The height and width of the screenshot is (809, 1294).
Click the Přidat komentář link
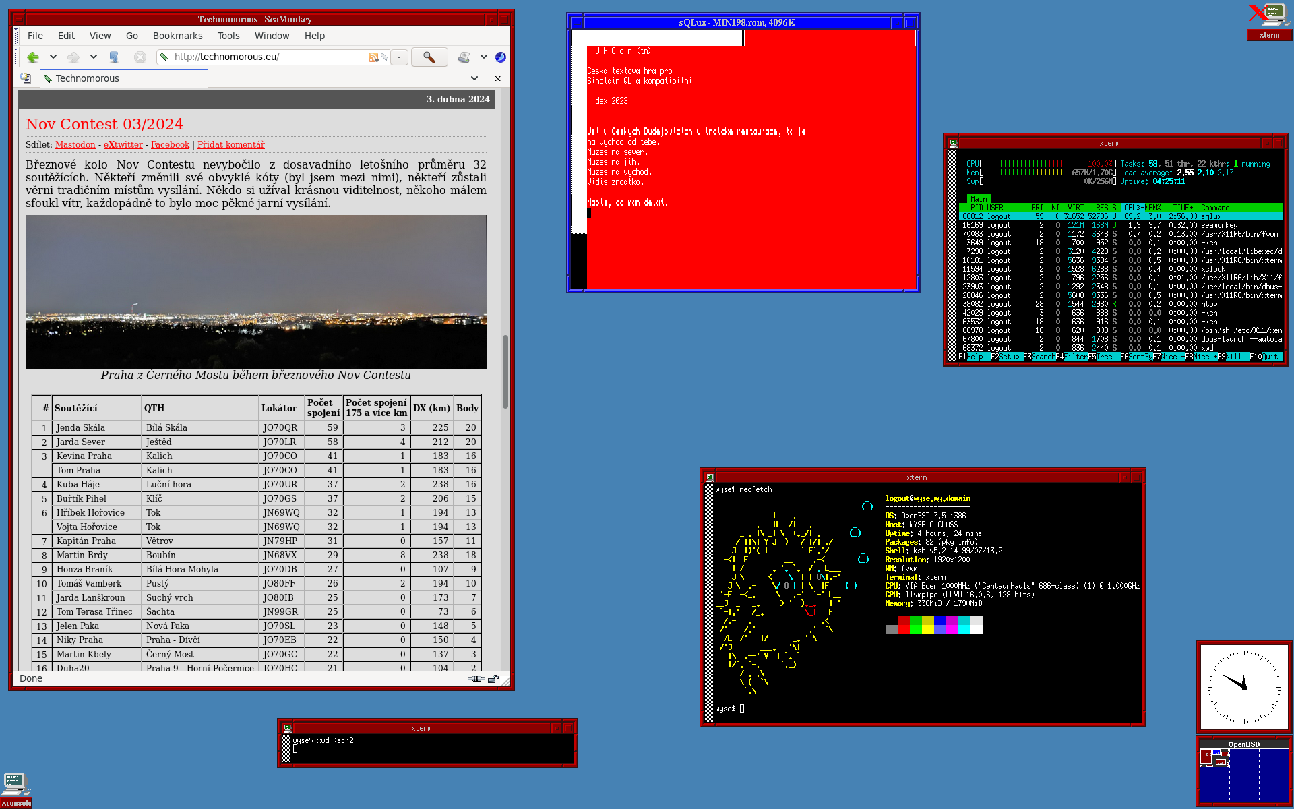tap(230, 144)
